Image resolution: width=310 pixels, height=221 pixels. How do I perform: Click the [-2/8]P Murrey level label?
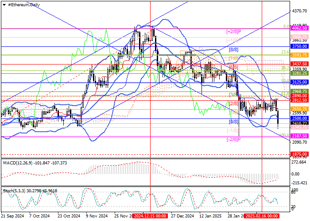point(233,140)
